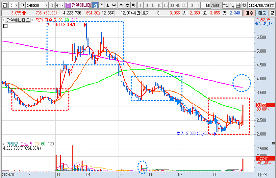Select the 5 interval button
The image size is (276, 178).
click(153, 6)
